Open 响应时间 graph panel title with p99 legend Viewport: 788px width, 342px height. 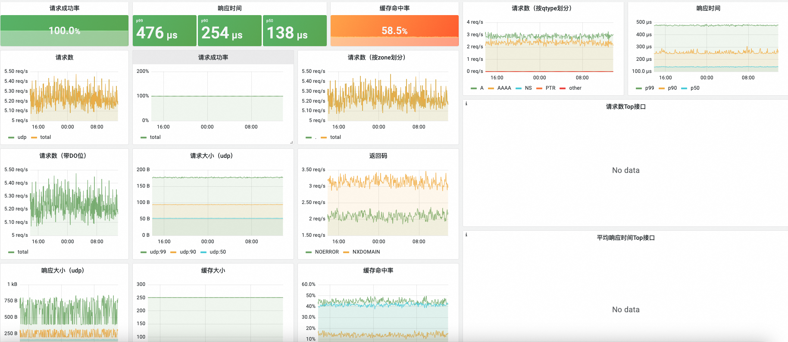708,8
